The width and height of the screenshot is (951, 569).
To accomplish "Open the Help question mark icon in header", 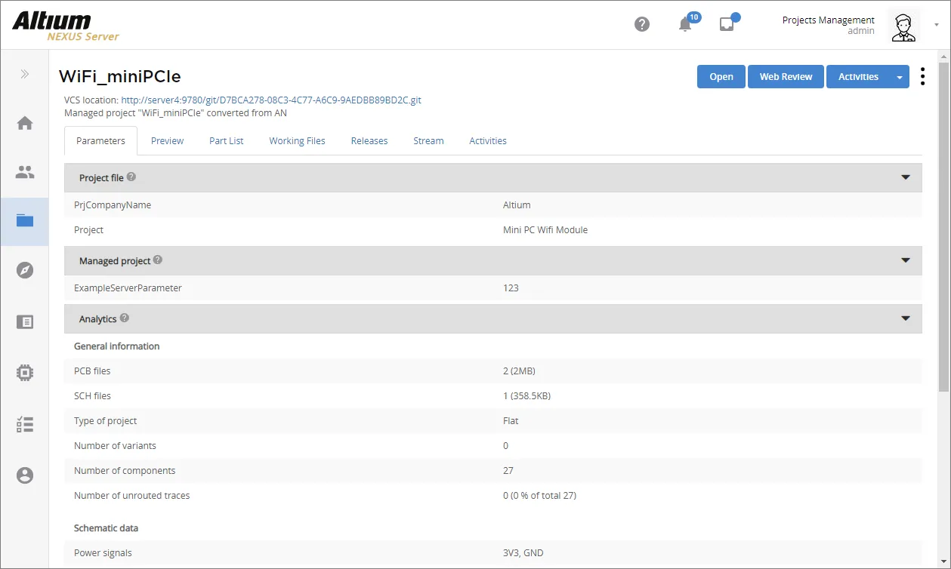I will point(642,24).
